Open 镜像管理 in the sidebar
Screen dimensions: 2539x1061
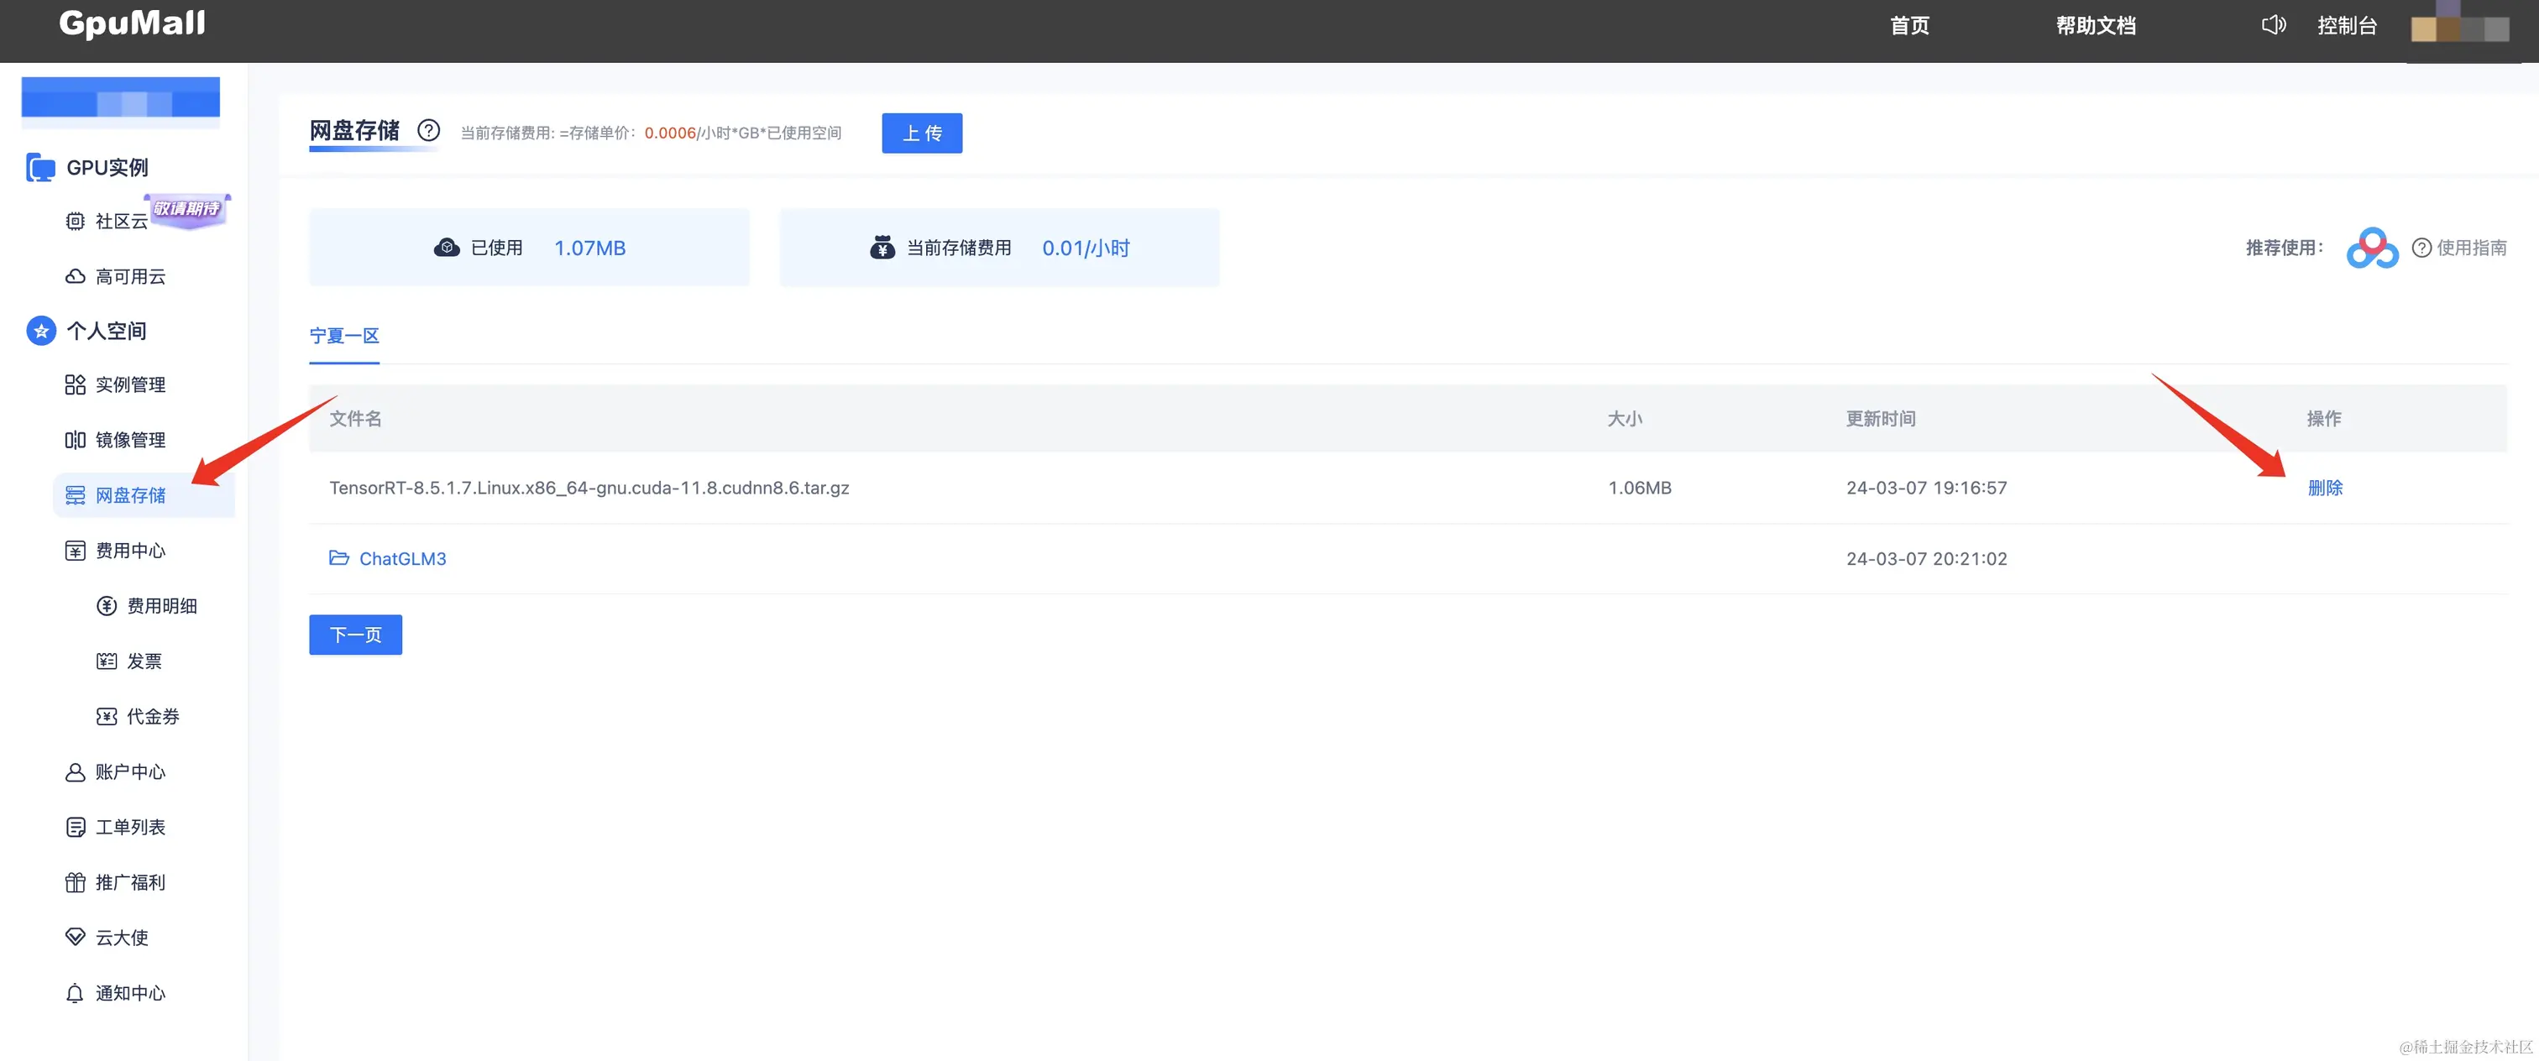coord(130,439)
